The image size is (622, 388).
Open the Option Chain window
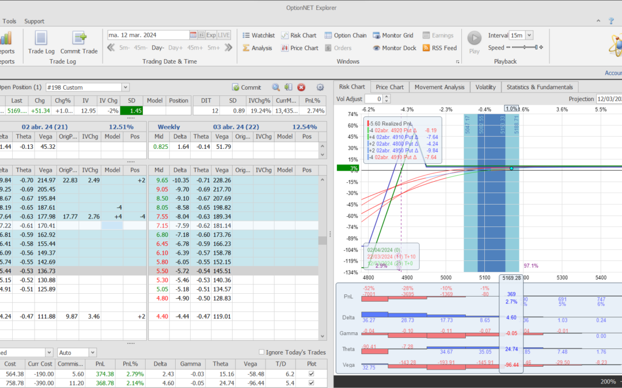[346, 35]
